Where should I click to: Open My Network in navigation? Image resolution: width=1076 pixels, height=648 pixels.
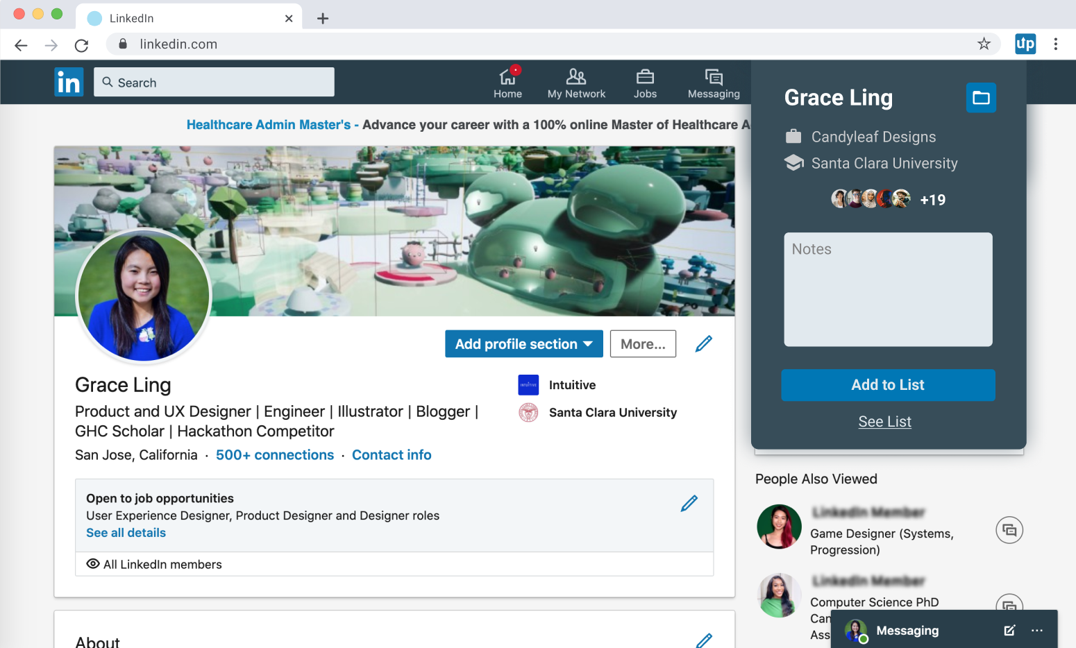(576, 83)
